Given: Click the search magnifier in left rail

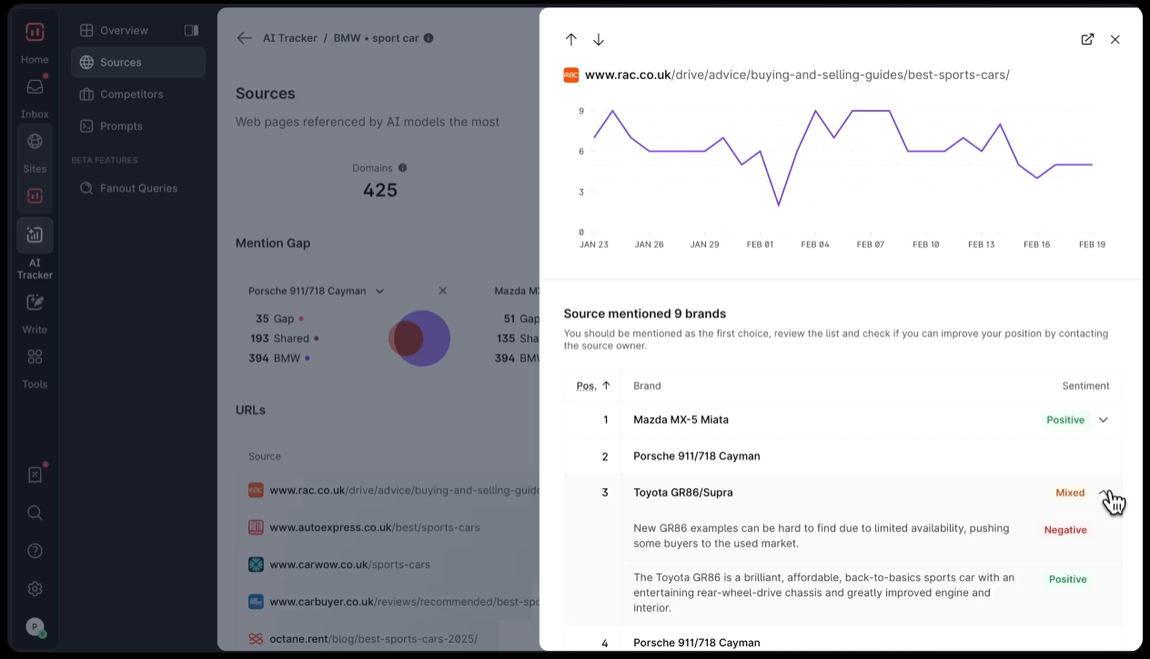Looking at the screenshot, I should point(35,513).
